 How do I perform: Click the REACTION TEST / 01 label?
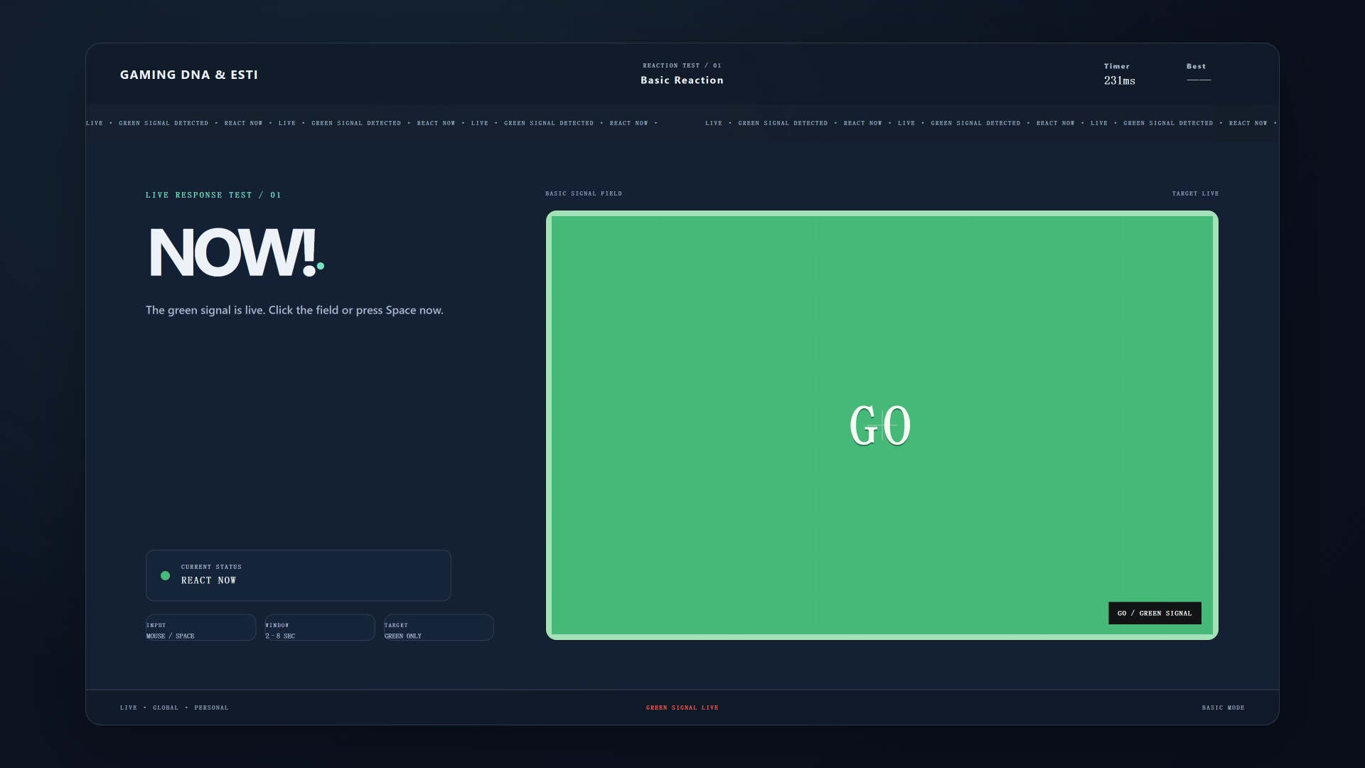tap(682, 65)
